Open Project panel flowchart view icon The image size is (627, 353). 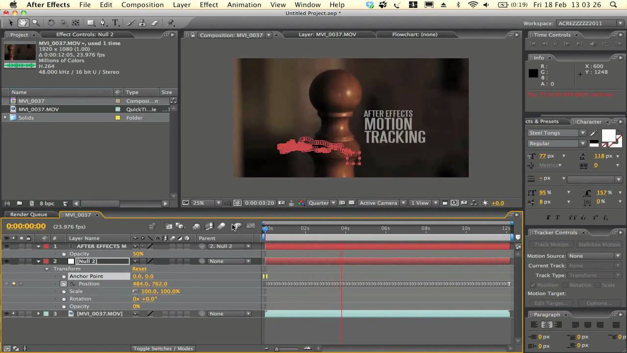(x=172, y=101)
